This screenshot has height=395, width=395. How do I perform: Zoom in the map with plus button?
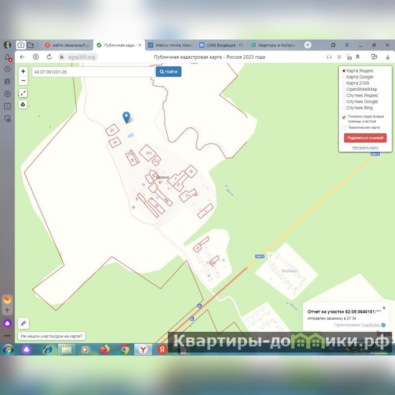click(x=23, y=72)
